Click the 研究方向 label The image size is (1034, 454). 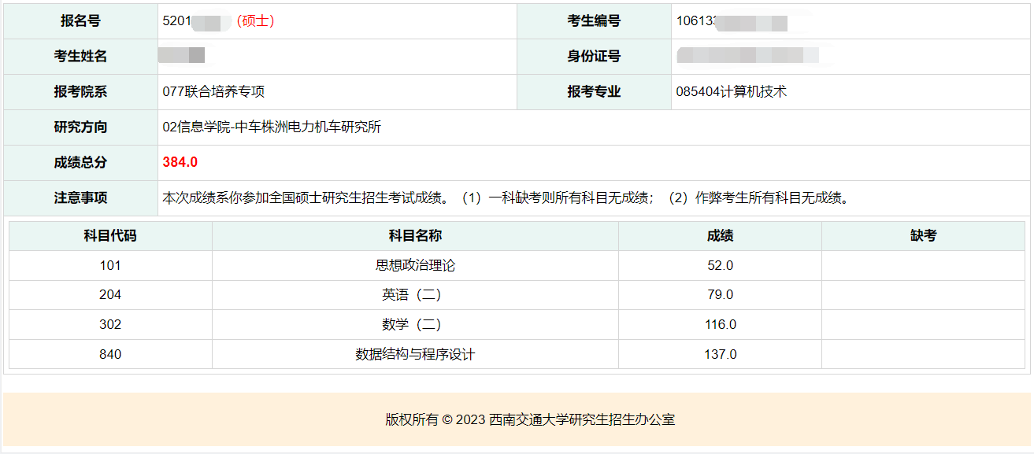(x=80, y=127)
